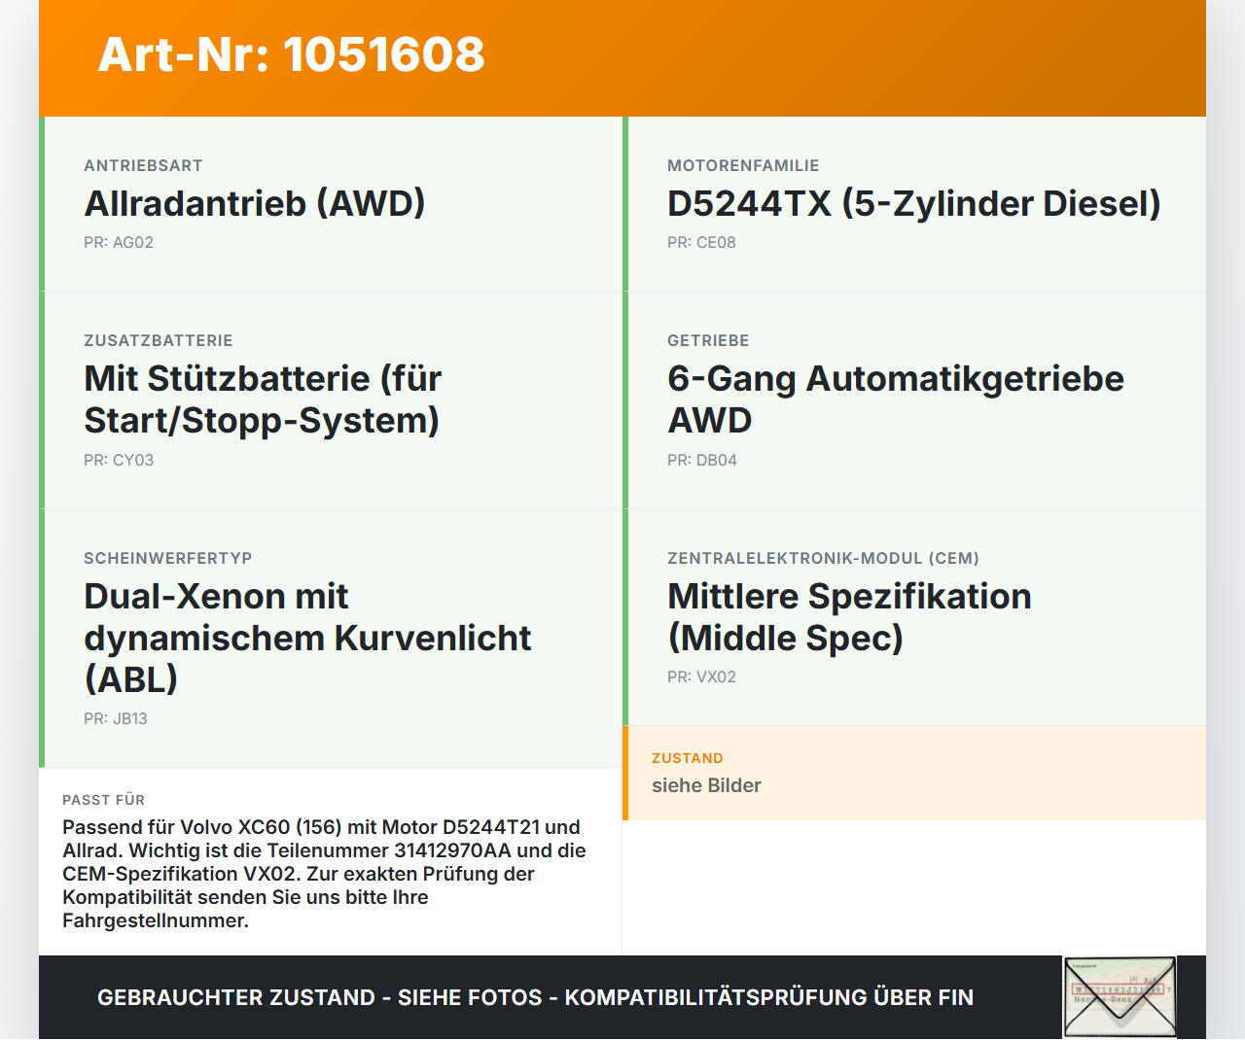
Task: Click the 'GETRIEBE' label
Action: click(708, 340)
